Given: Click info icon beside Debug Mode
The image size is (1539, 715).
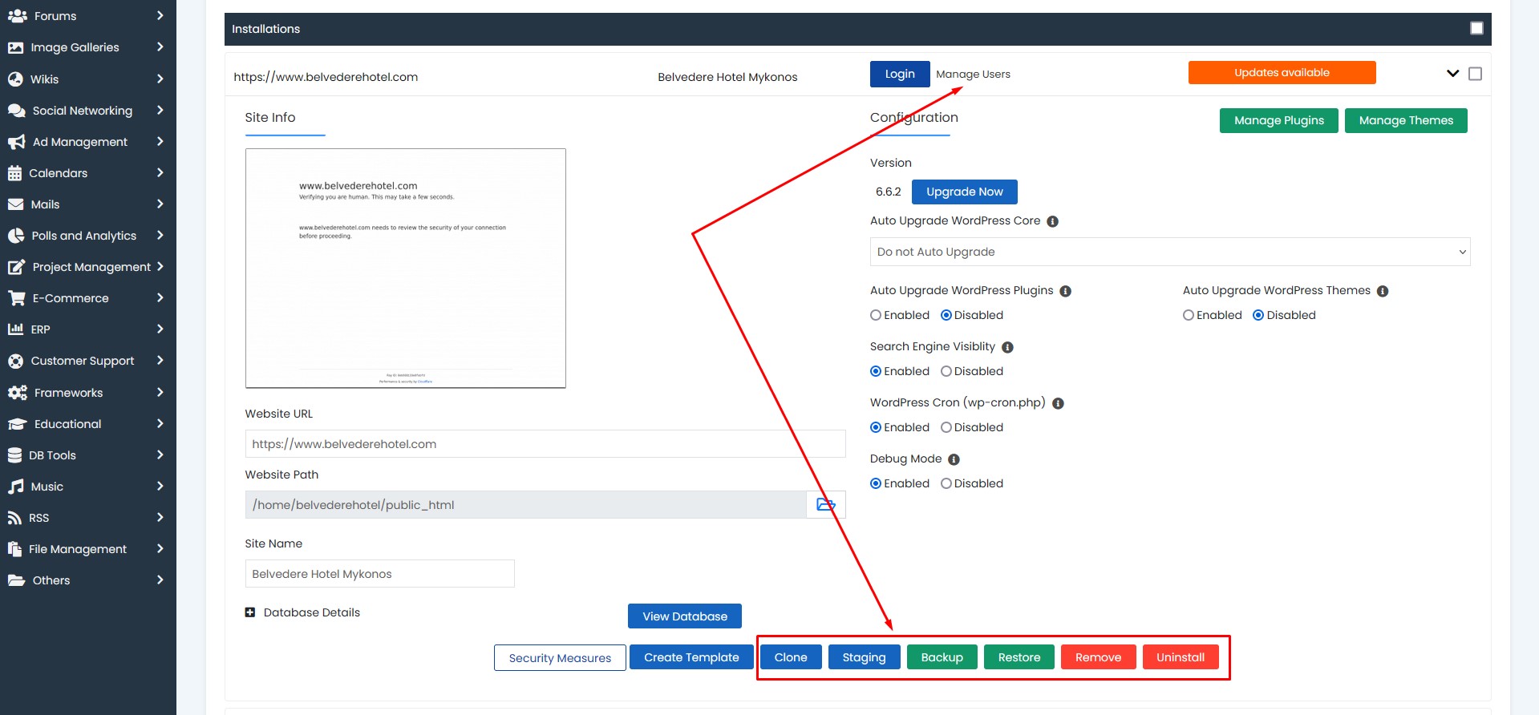Looking at the screenshot, I should 954,460.
